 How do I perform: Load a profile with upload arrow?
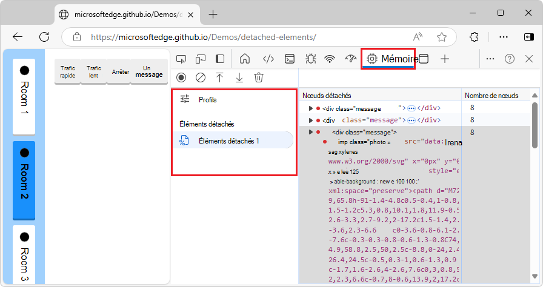point(219,78)
